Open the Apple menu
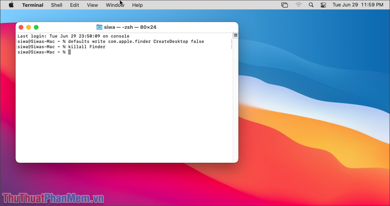 (x=11, y=5)
